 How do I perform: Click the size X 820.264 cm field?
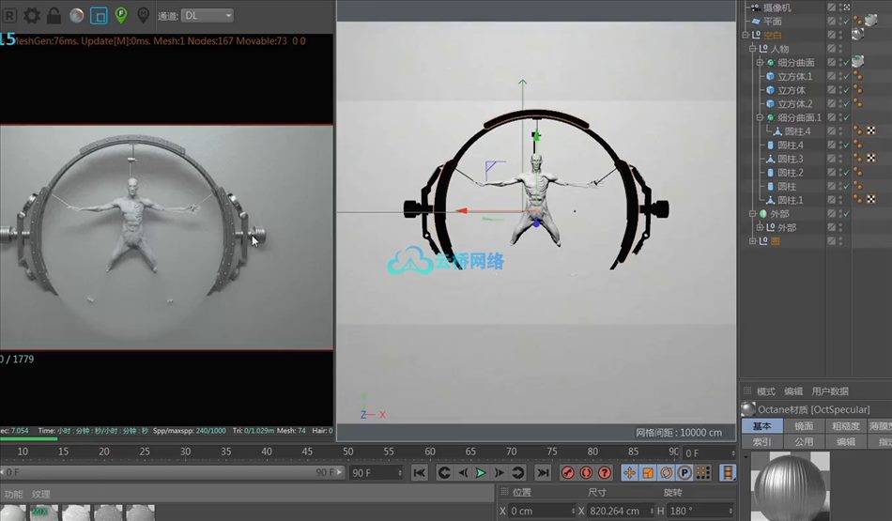point(620,511)
